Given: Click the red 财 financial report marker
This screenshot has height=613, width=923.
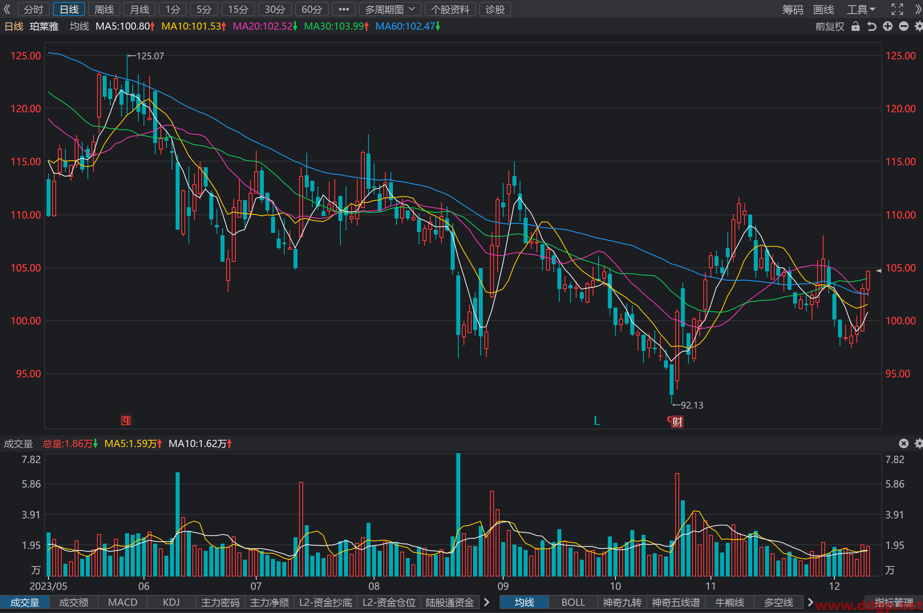Looking at the screenshot, I should 677,422.
